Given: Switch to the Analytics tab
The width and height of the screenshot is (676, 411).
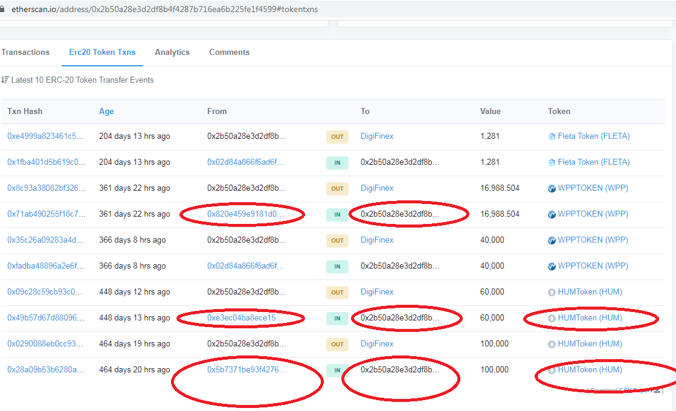Looking at the screenshot, I should 172,52.
